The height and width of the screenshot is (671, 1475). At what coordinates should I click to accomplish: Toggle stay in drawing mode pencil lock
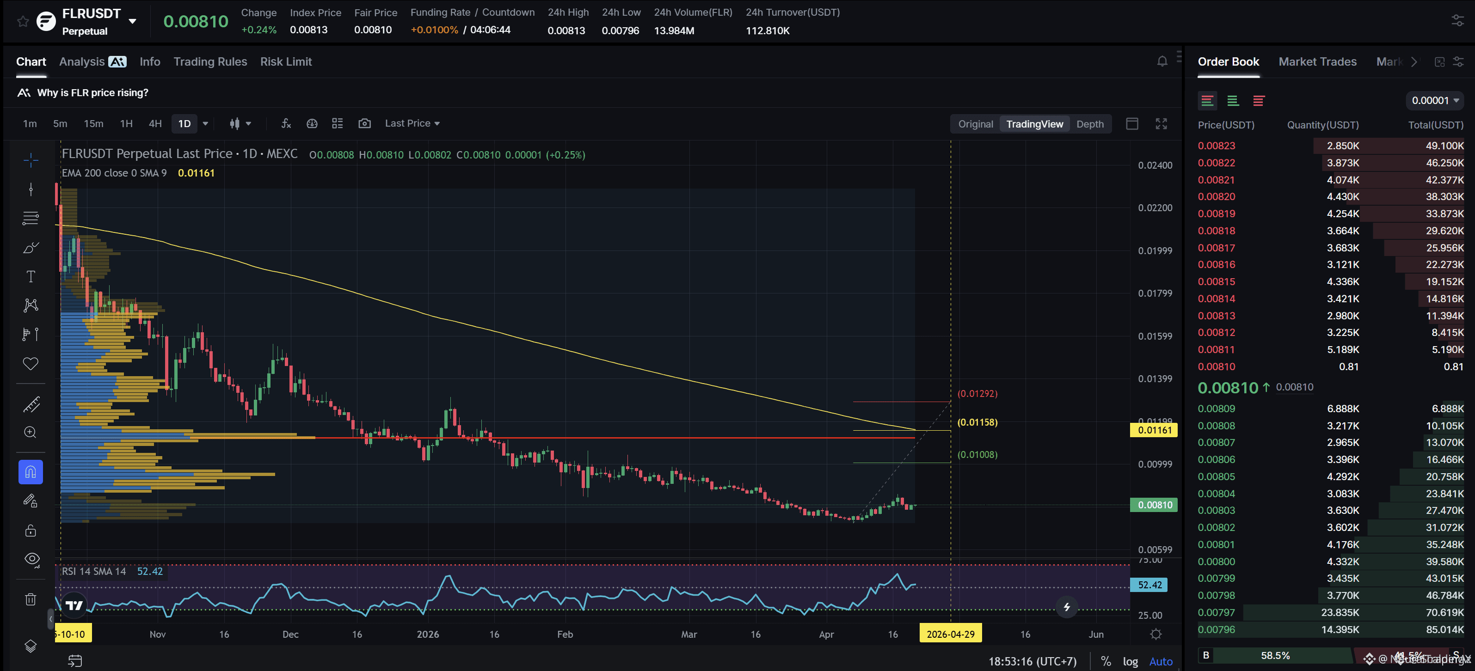pos(31,501)
